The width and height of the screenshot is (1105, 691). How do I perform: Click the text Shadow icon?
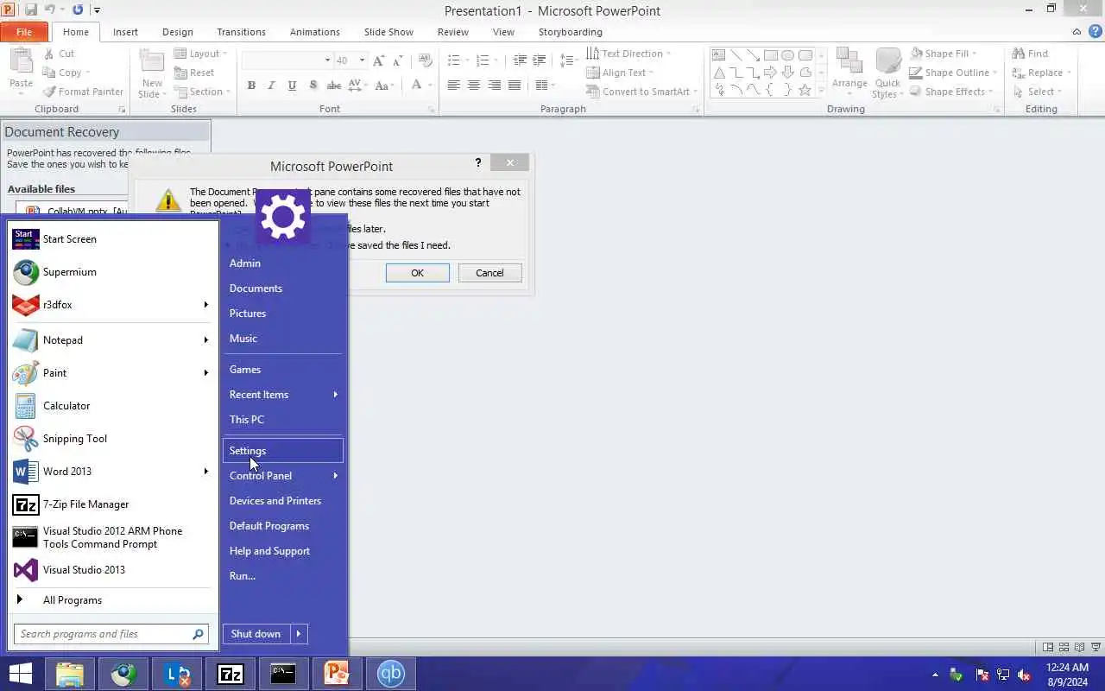click(313, 86)
